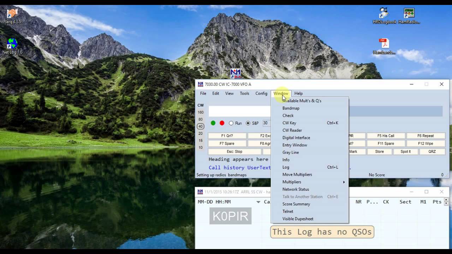Open Score Summary from the Window menu
Viewport: 452px width, 254px height.
(x=310, y=204)
